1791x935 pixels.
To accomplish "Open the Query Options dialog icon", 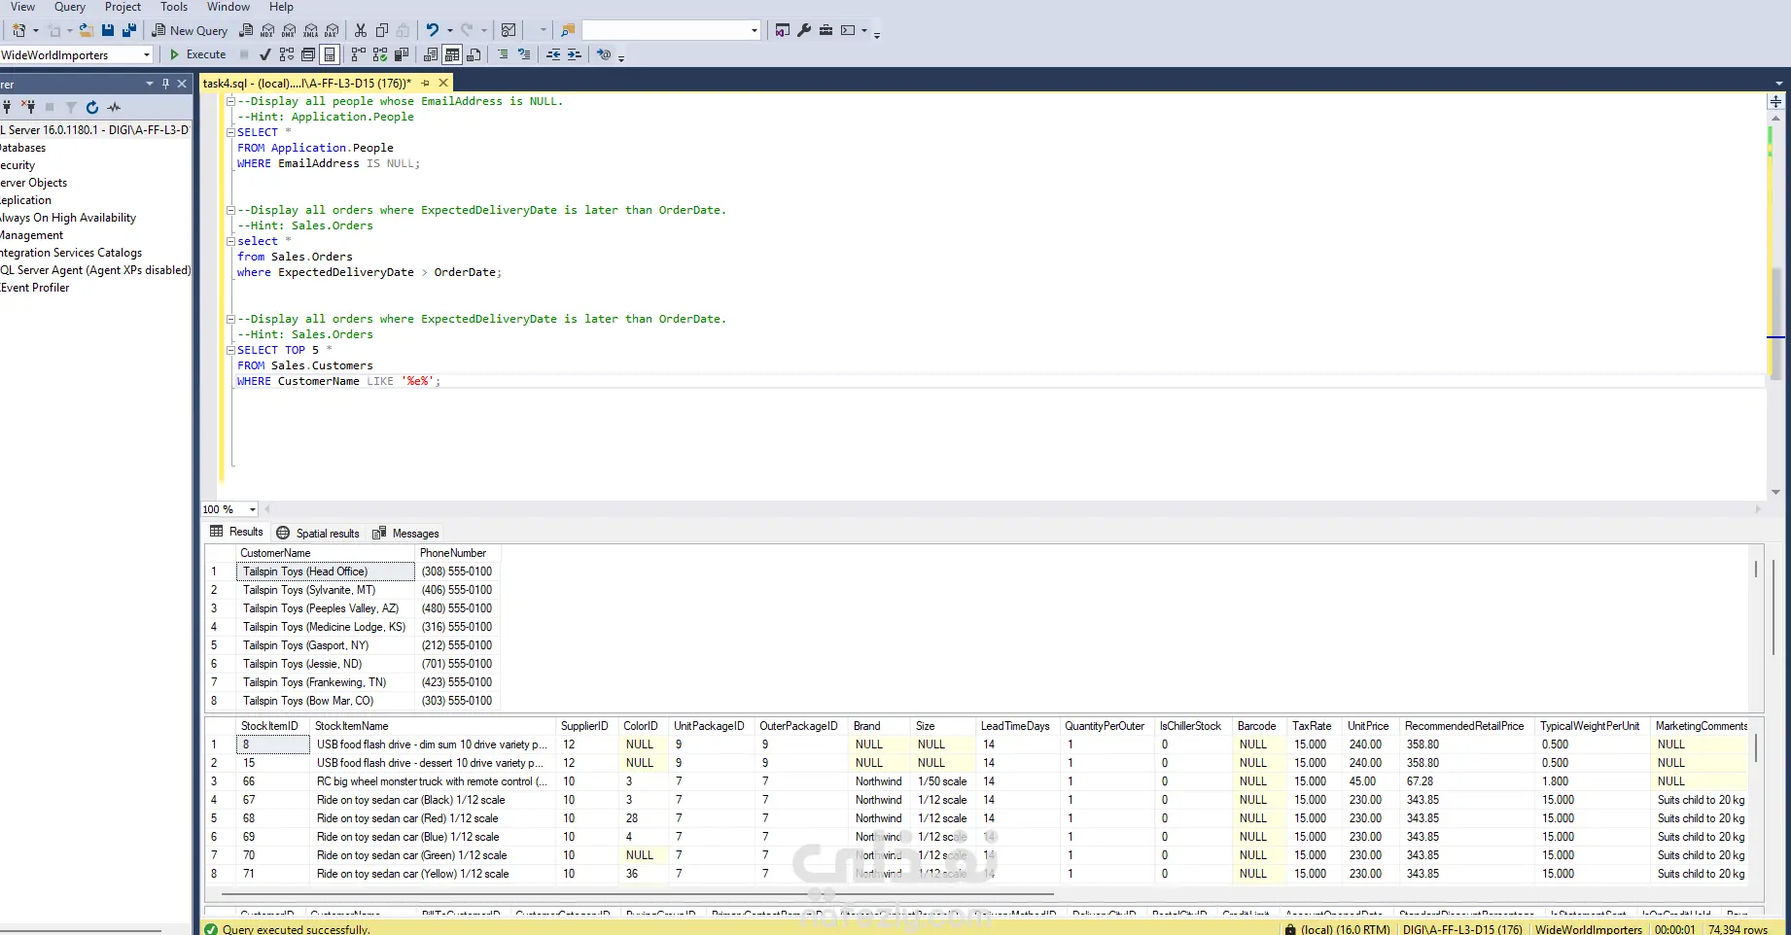I will tap(308, 54).
